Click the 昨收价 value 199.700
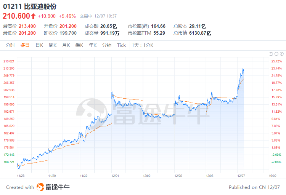The height and width of the screenshot is (195, 286). pyautogui.click(x=68, y=33)
